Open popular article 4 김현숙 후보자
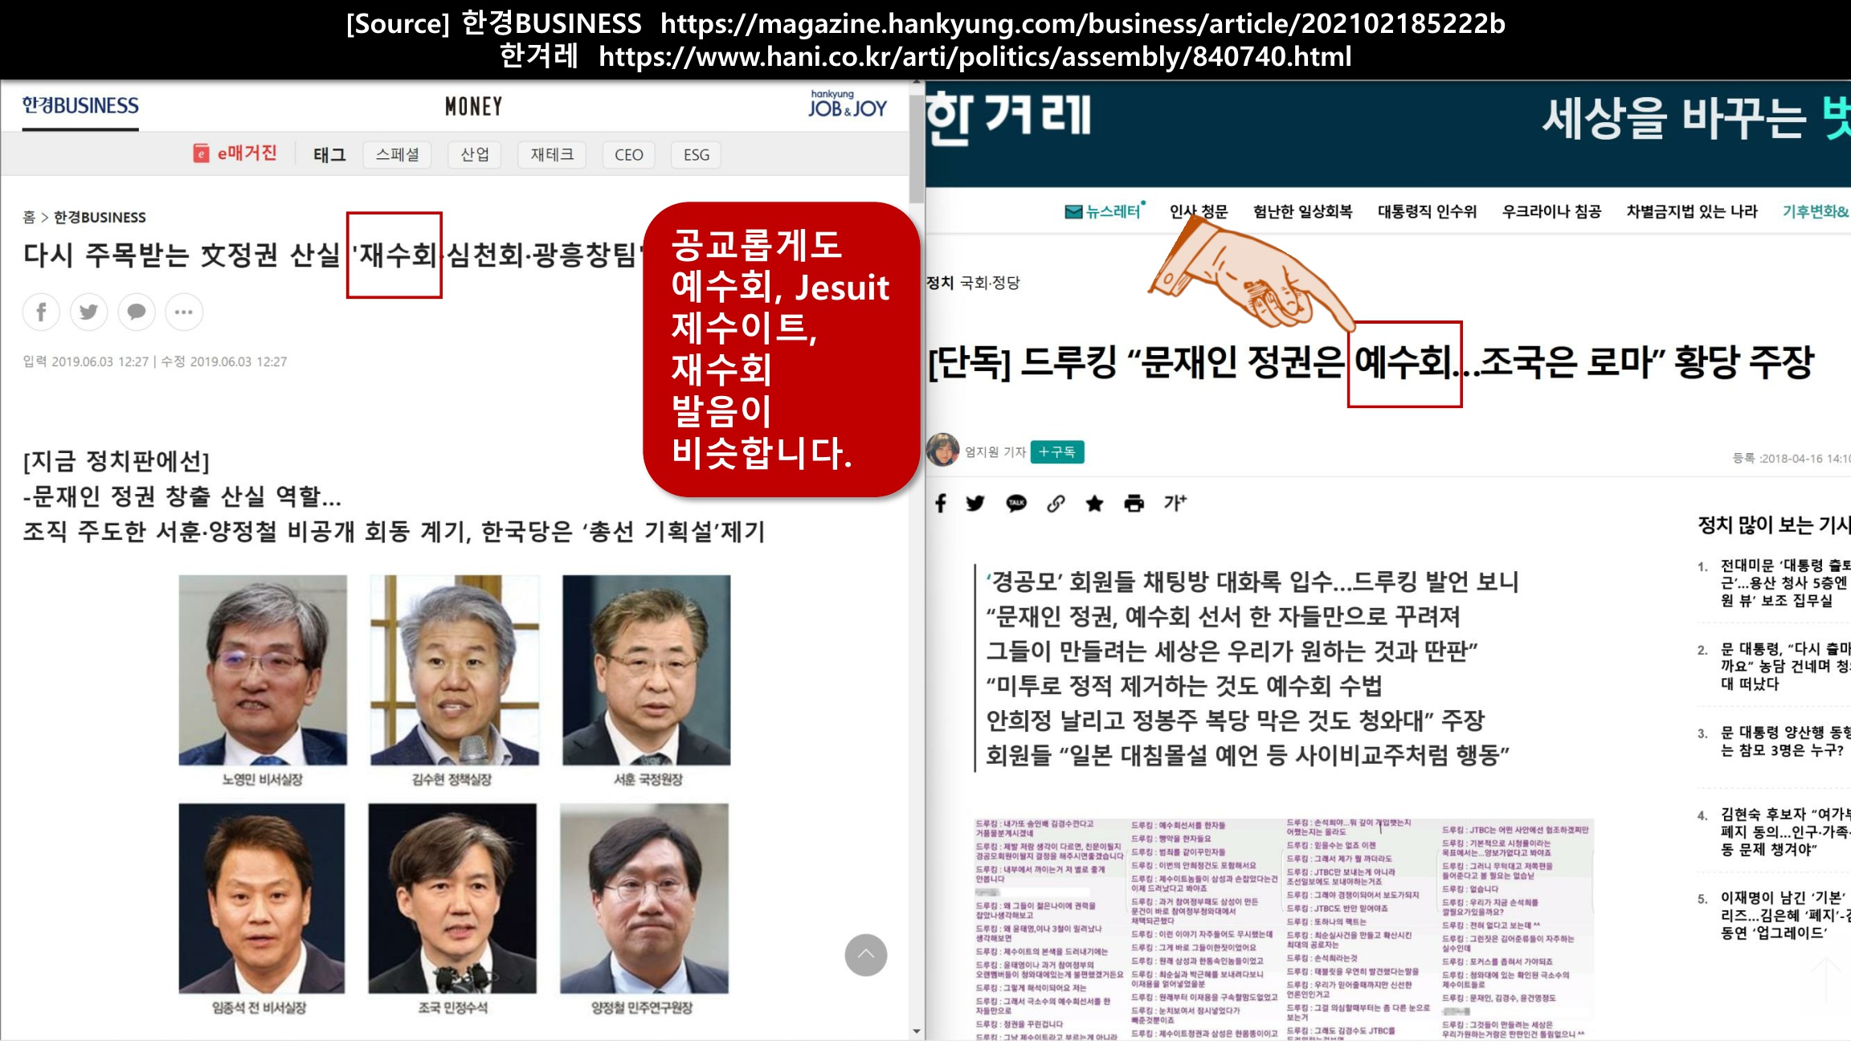 [1784, 832]
